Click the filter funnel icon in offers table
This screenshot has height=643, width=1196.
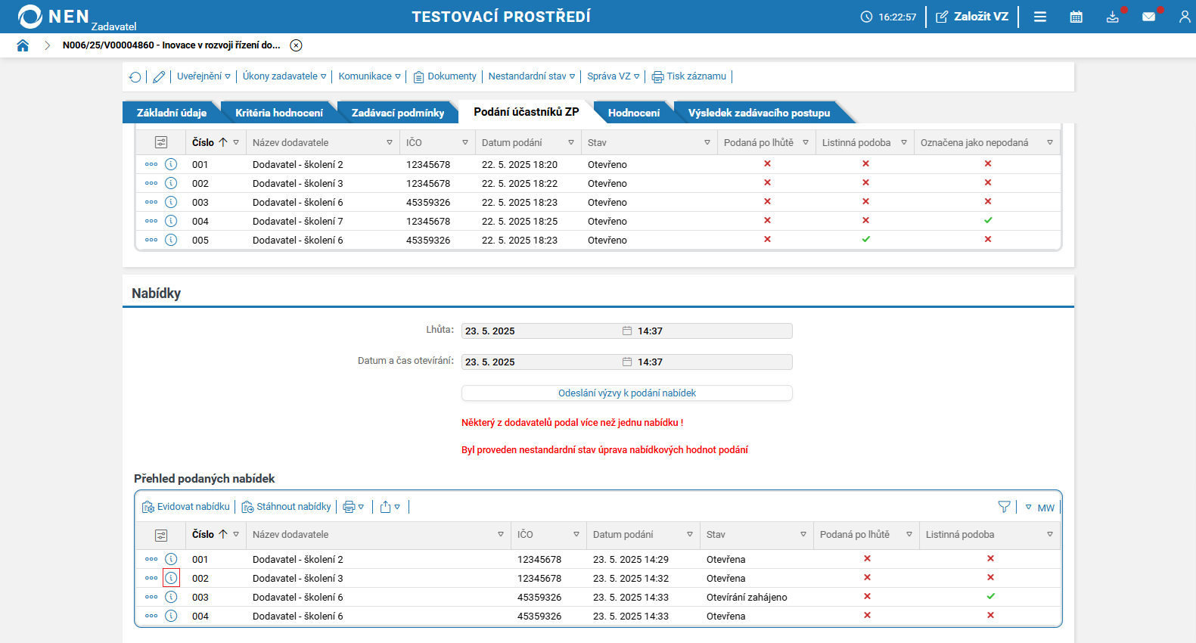[x=1004, y=507]
